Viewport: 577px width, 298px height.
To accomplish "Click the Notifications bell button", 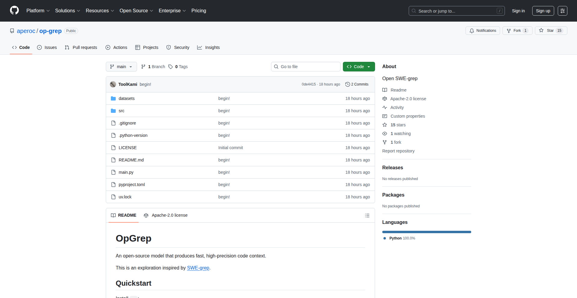I will (483, 31).
